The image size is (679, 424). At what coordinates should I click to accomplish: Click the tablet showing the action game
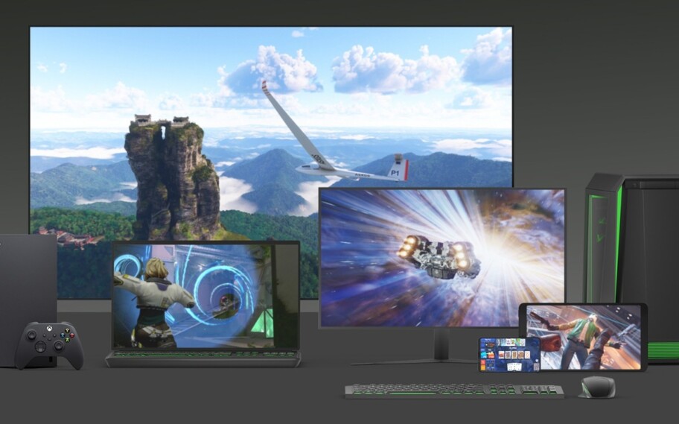pyautogui.click(x=584, y=336)
